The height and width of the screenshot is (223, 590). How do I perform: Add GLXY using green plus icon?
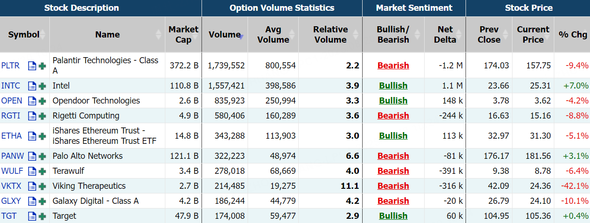coord(42,201)
